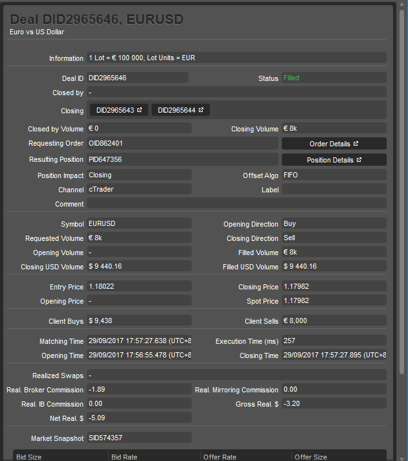Click the empty Comment field

pyautogui.click(x=236, y=203)
